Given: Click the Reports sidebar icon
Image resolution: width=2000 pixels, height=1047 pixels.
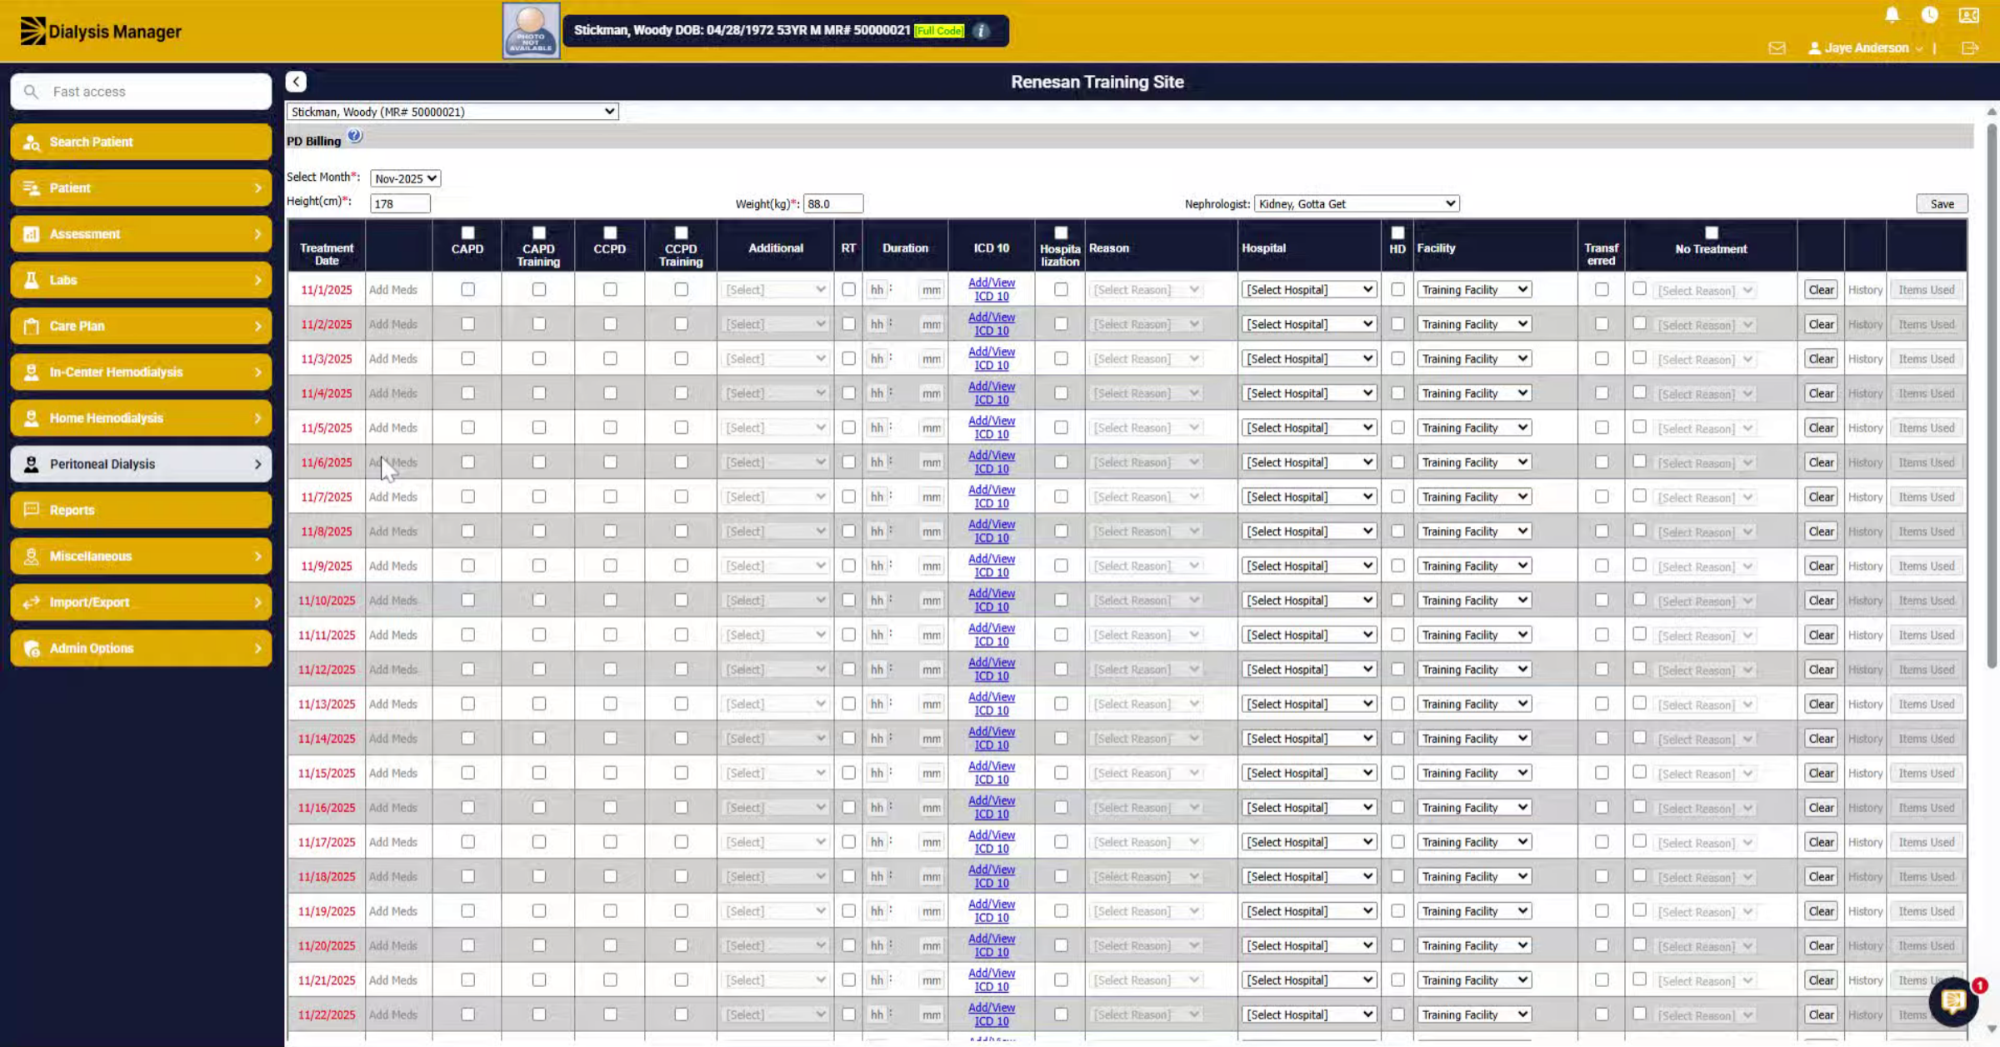Looking at the screenshot, I should point(32,510).
